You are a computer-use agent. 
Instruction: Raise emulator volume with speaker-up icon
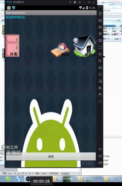click(x=100, y=54)
